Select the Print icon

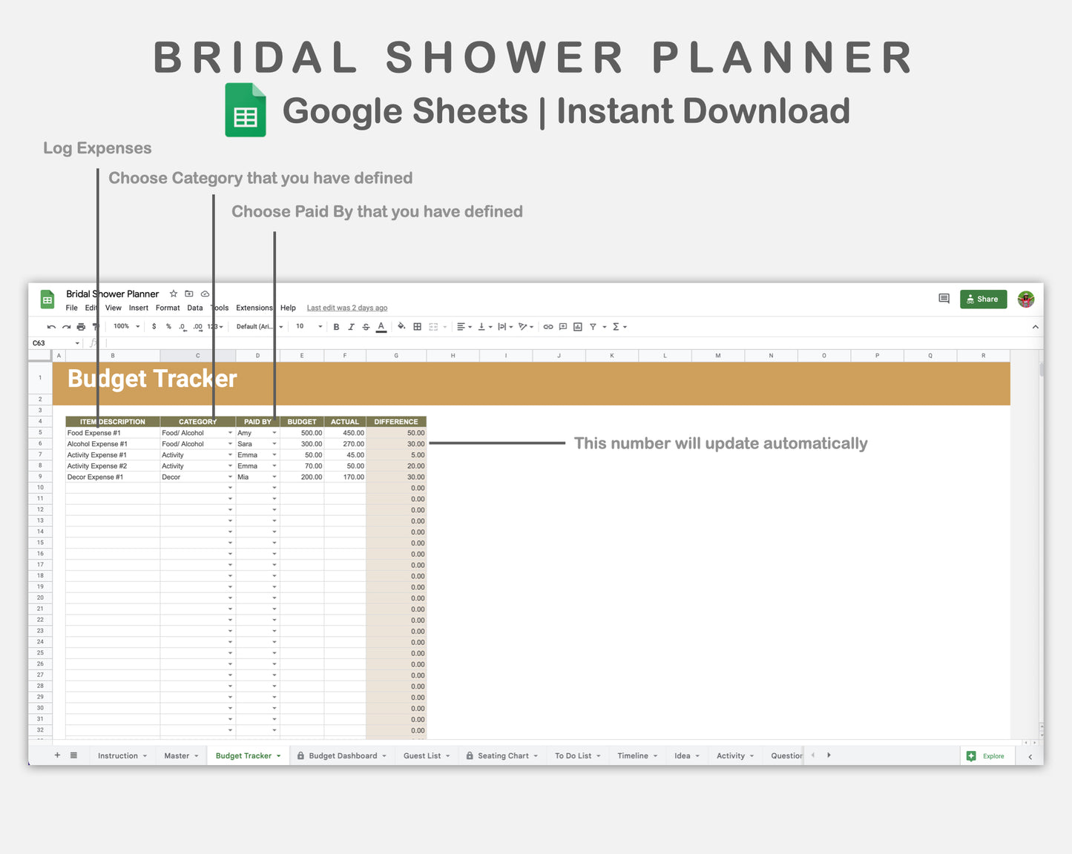[x=80, y=326]
